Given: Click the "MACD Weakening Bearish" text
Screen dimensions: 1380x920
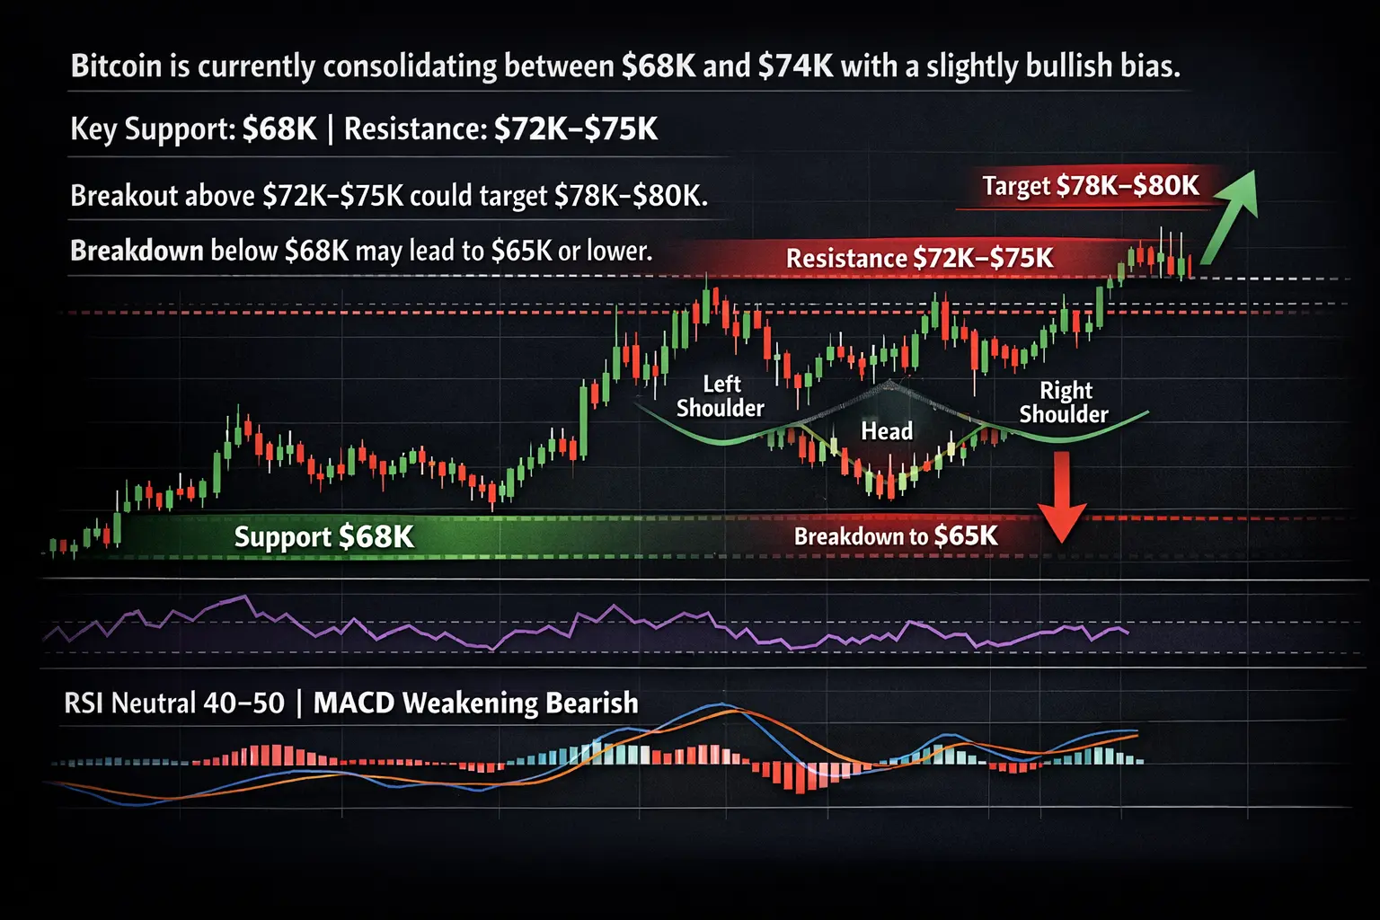Looking at the screenshot, I should tap(476, 703).
